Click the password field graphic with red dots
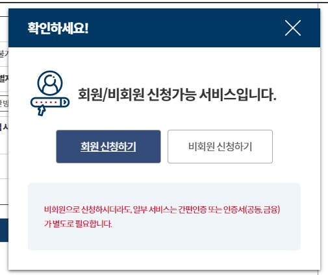 (50, 102)
